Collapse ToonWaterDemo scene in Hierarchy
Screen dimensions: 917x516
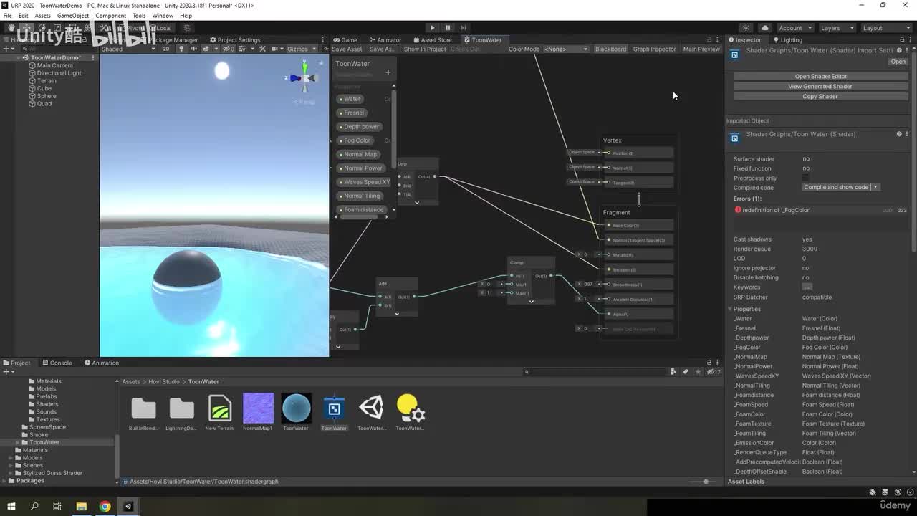click(18, 57)
